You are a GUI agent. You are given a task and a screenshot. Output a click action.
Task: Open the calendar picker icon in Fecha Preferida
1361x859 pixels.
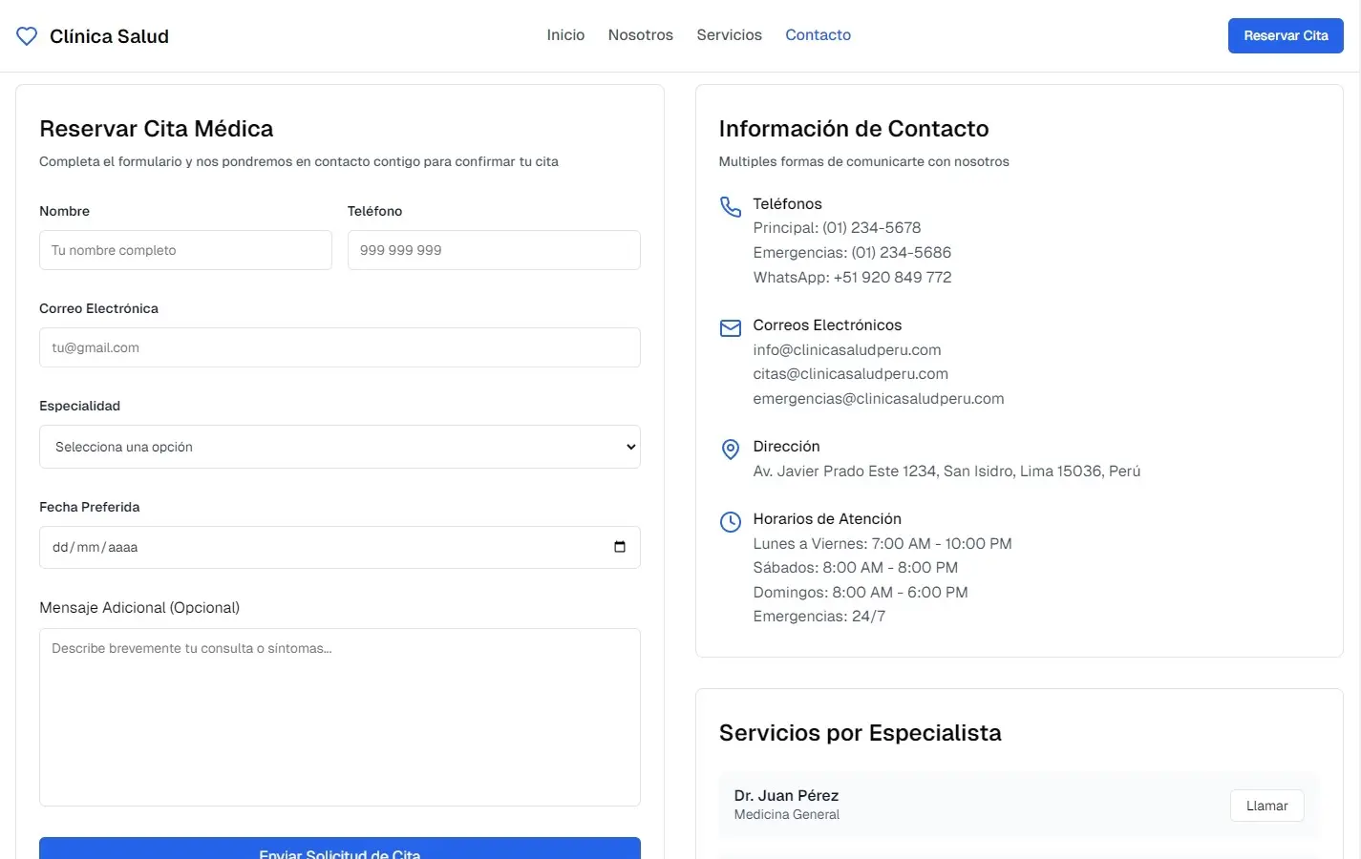click(x=620, y=547)
